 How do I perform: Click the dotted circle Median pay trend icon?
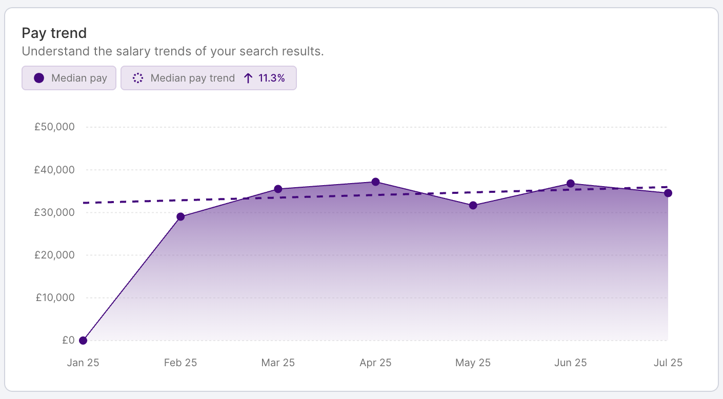[137, 78]
